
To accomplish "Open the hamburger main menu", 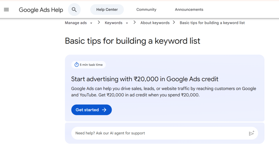I will pos(6,10).
